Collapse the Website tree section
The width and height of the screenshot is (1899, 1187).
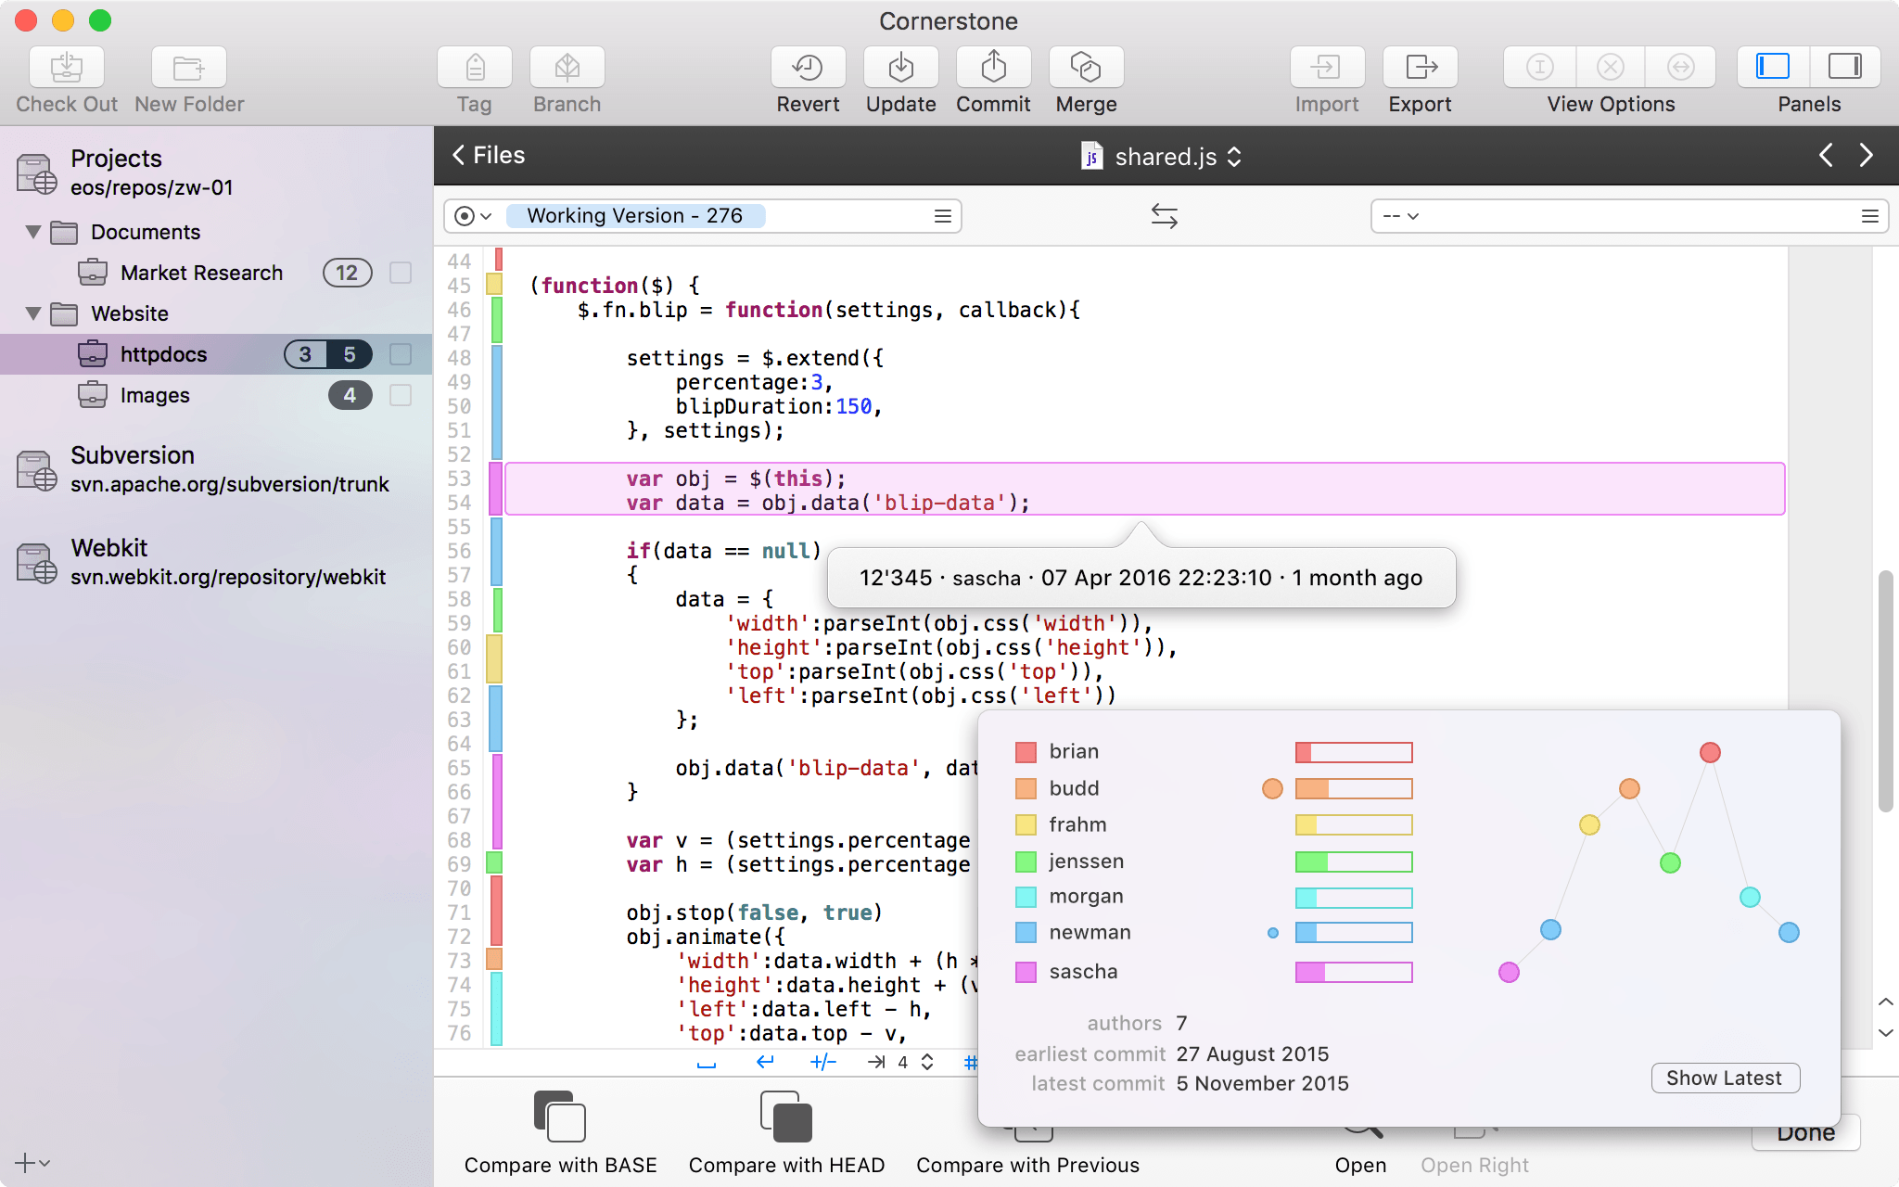click(x=34, y=313)
